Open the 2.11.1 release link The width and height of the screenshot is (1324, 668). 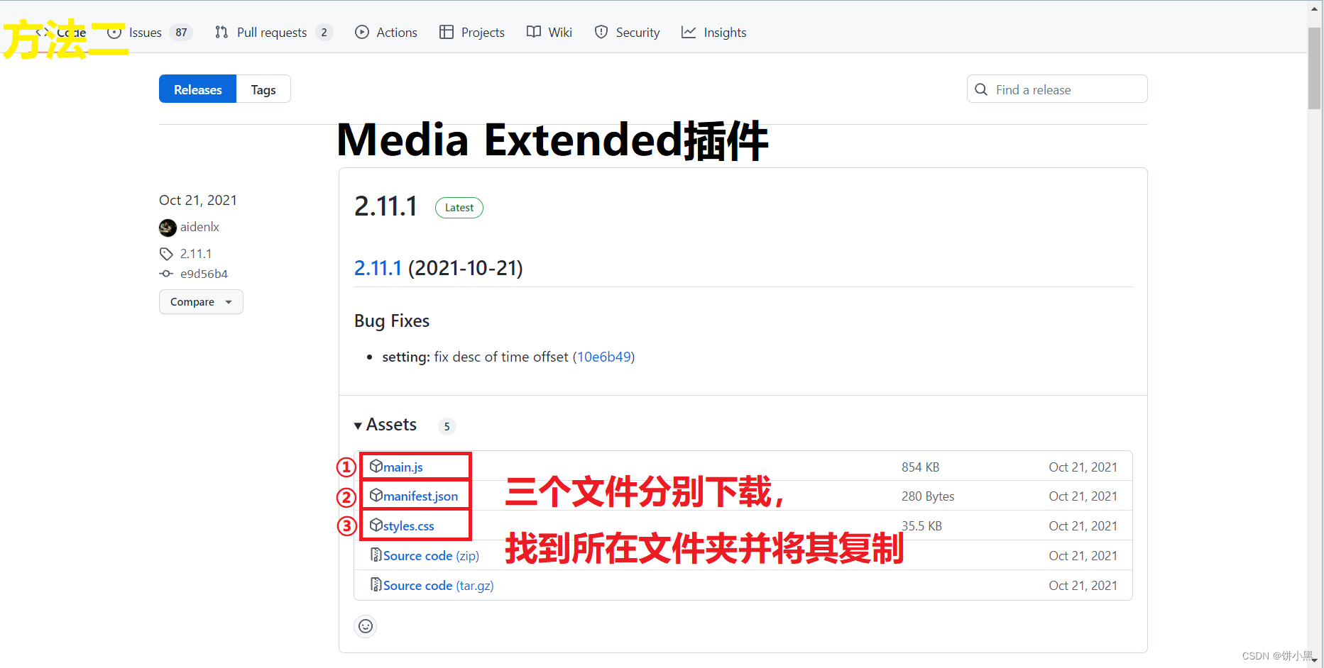(x=377, y=267)
